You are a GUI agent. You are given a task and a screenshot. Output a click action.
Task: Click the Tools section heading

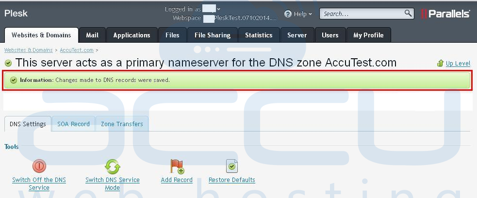pos(12,147)
